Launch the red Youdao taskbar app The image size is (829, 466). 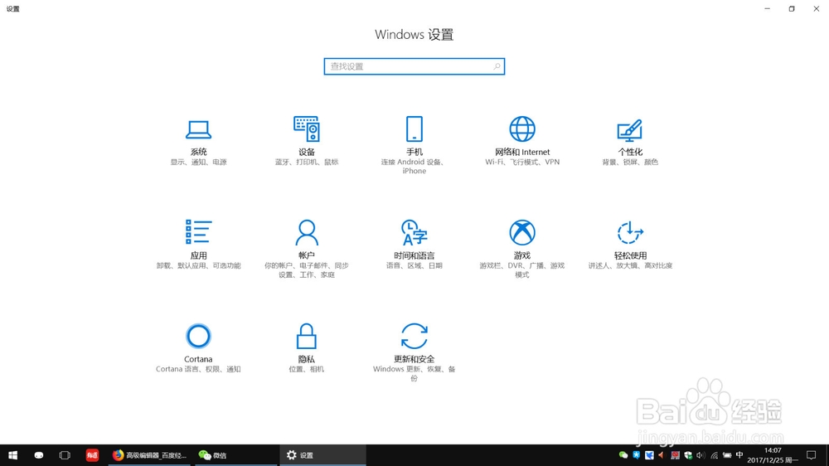(92, 455)
